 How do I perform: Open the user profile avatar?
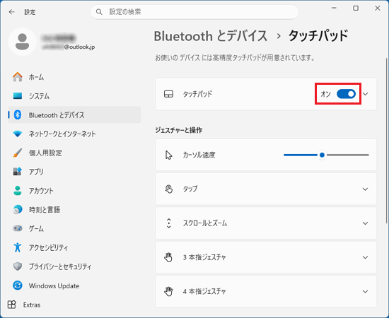tap(23, 42)
